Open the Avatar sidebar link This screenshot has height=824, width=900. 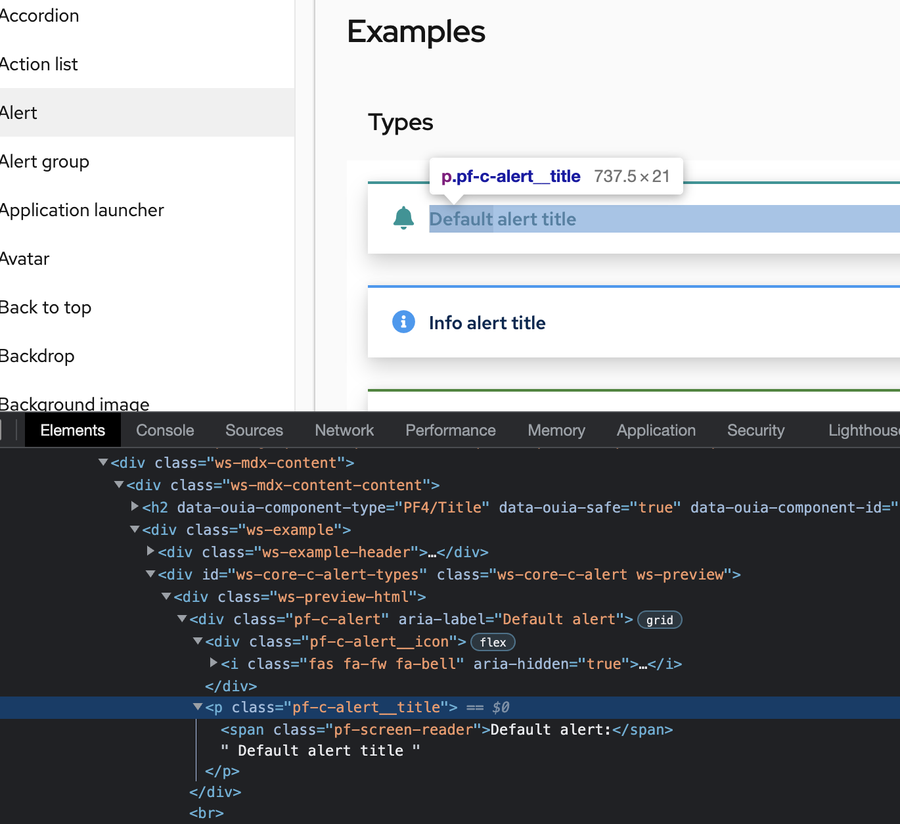click(24, 259)
